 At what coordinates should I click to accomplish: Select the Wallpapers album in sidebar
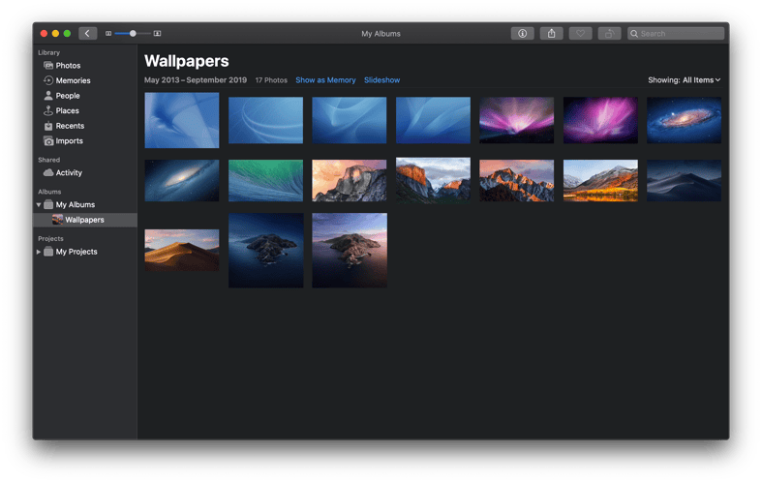84,220
